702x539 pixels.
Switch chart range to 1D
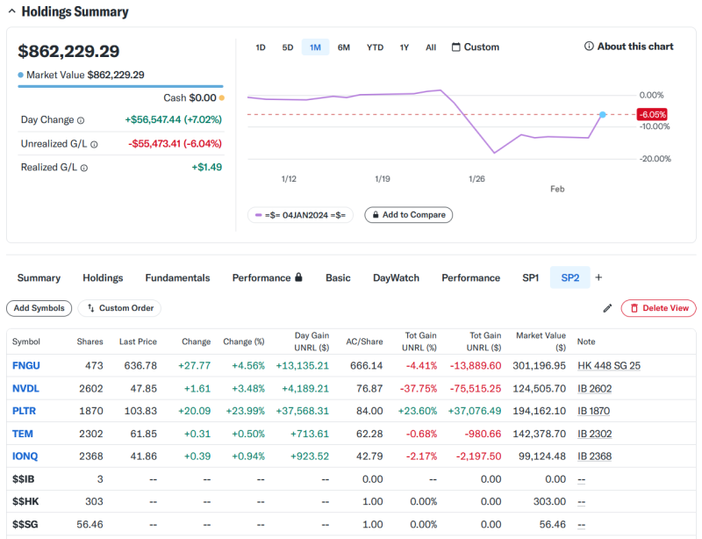pos(261,47)
